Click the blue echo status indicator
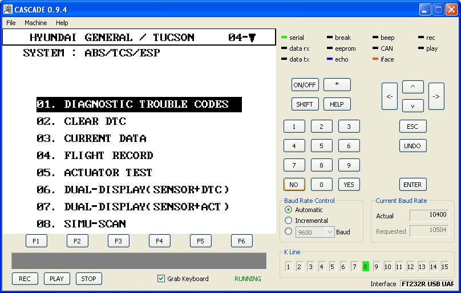The height and width of the screenshot is (293, 461). pos(330,59)
